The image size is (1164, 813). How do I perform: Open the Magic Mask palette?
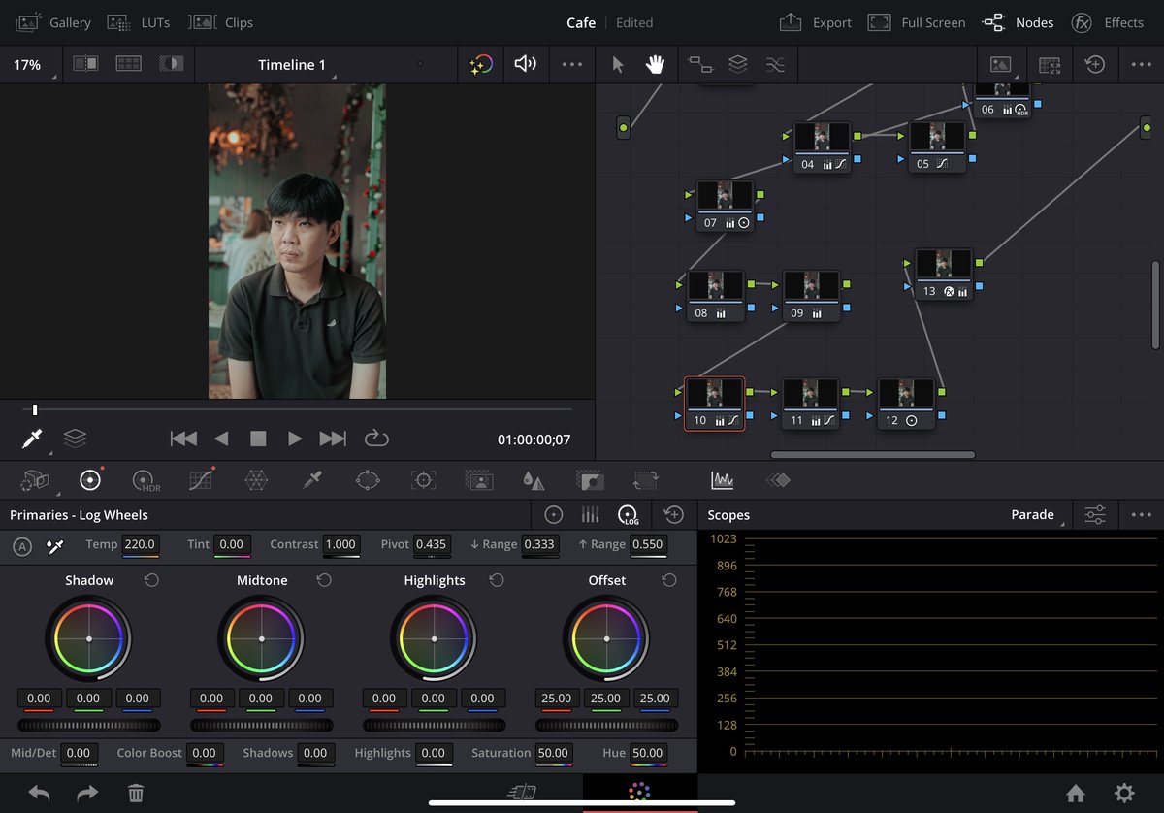478,479
